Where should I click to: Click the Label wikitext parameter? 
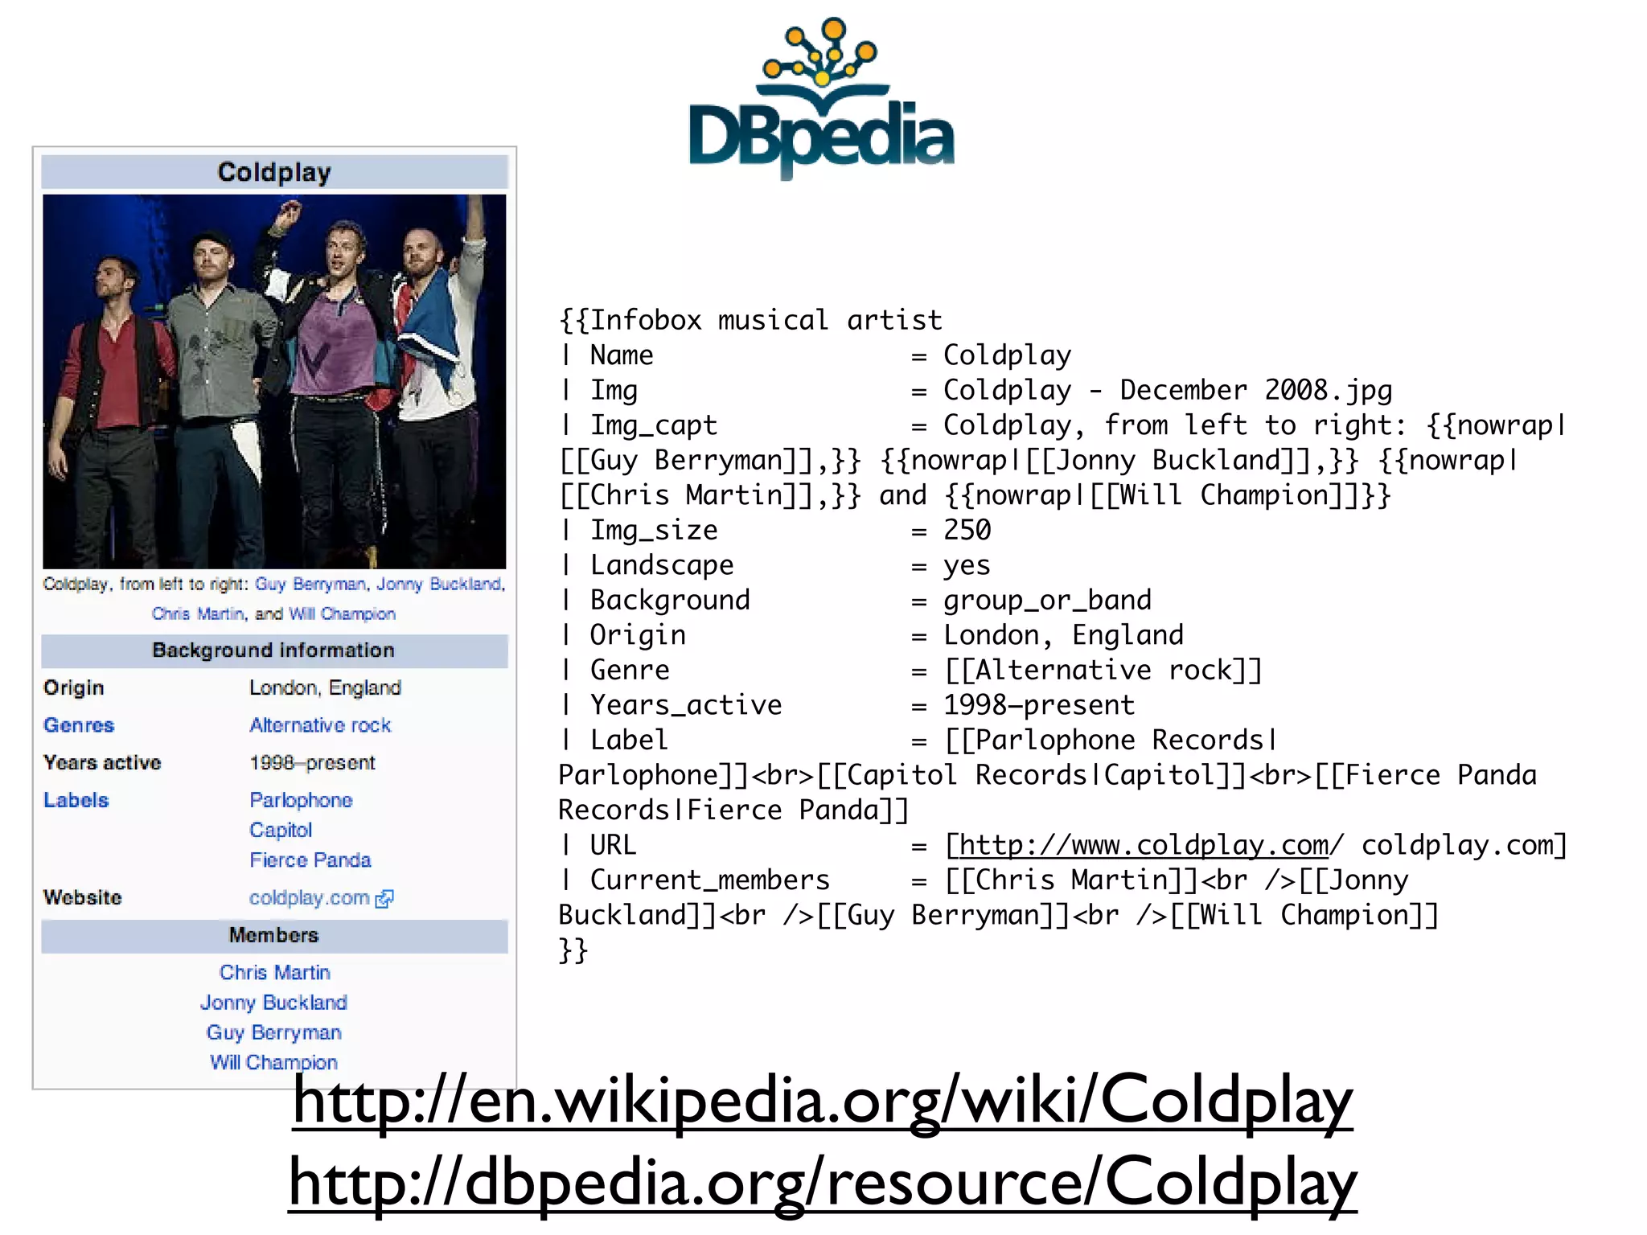[x=629, y=740]
